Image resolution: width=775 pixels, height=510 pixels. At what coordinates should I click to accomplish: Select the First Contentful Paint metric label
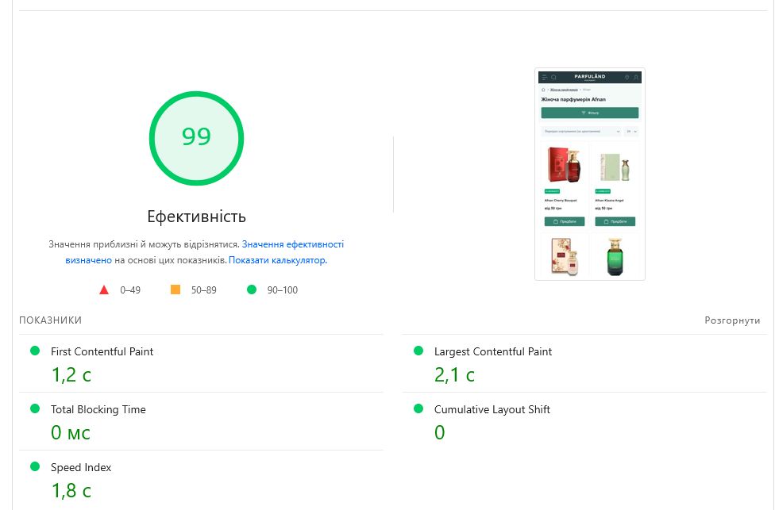tap(102, 351)
